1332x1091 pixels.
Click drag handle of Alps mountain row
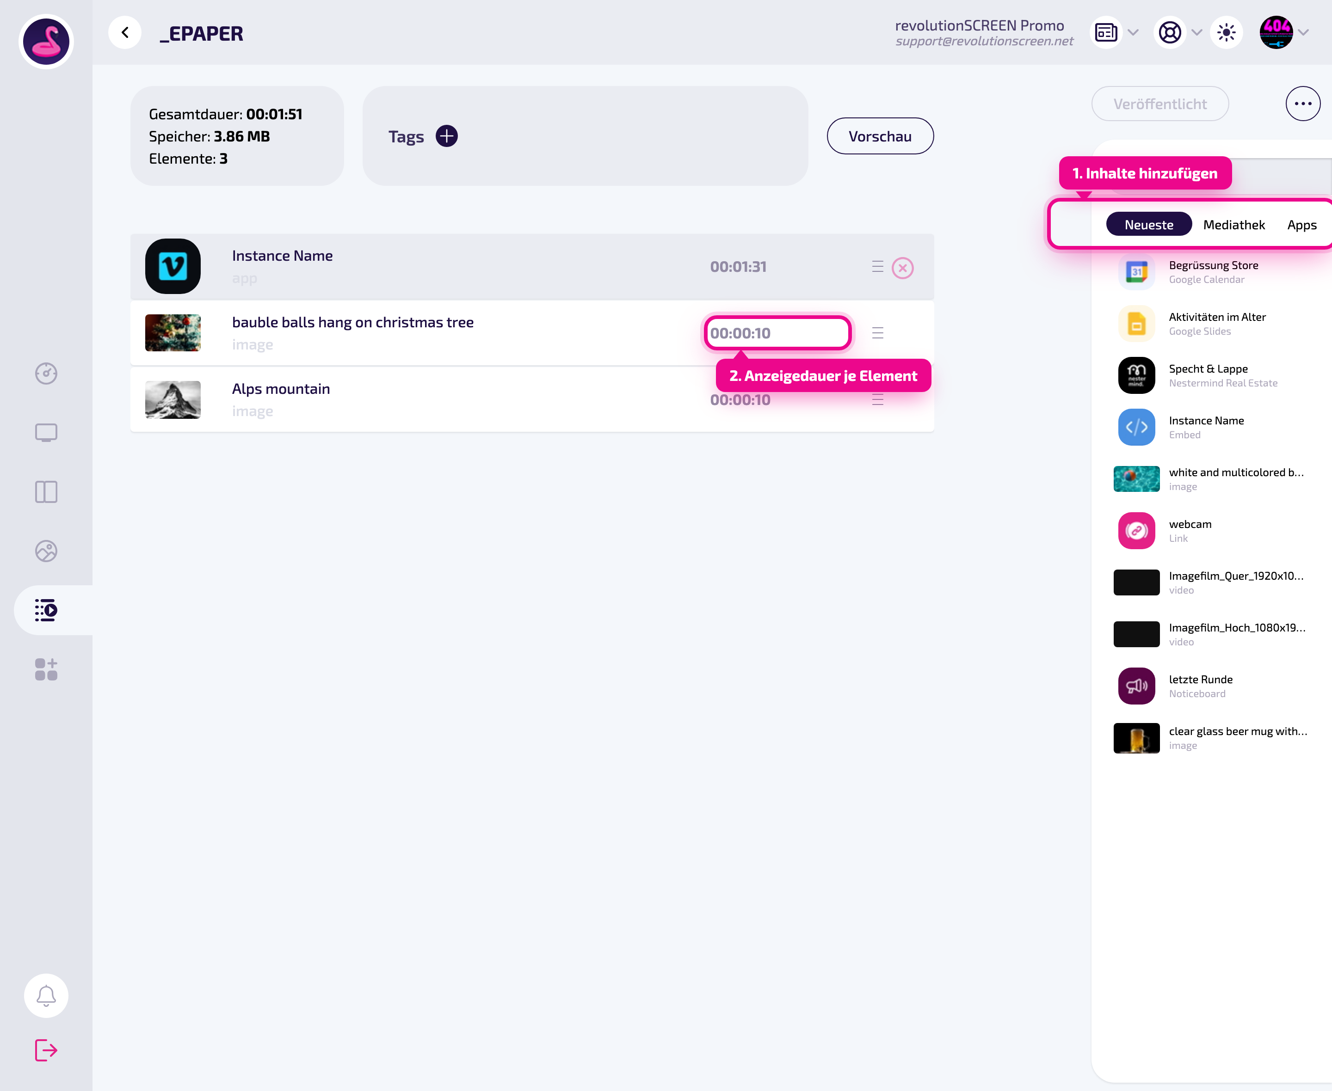click(x=877, y=400)
